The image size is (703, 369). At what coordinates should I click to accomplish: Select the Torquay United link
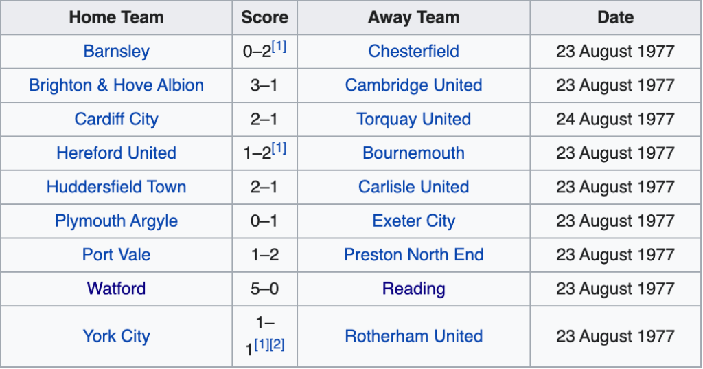(413, 119)
